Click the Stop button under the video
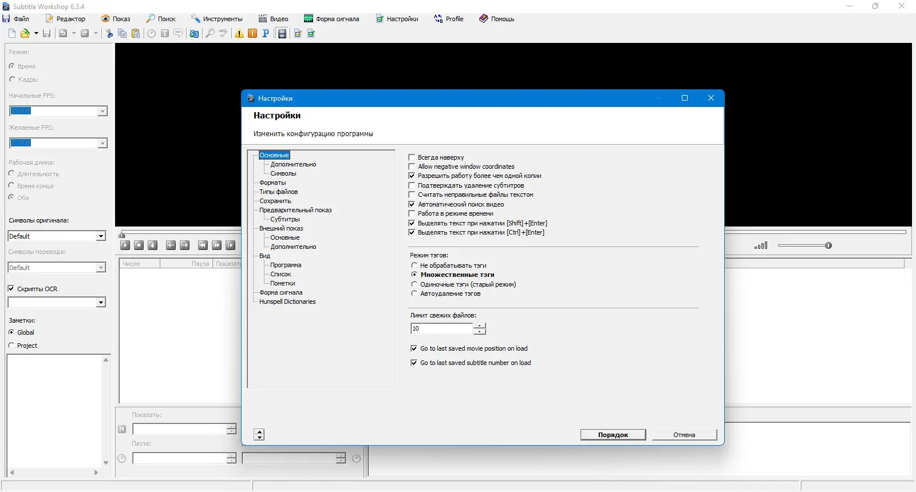 [x=139, y=245]
